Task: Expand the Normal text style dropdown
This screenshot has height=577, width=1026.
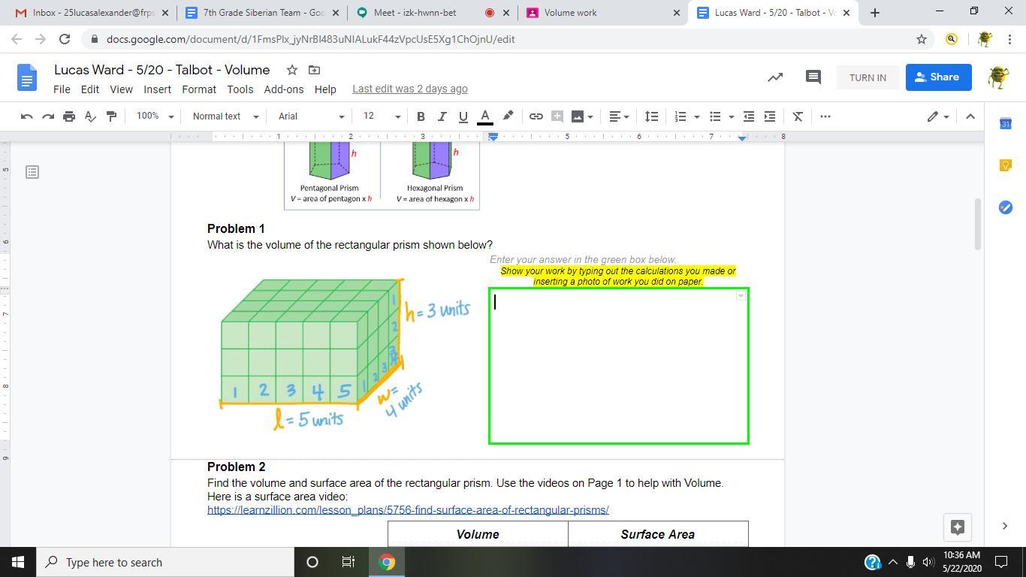Action: click(x=225, y=116)
